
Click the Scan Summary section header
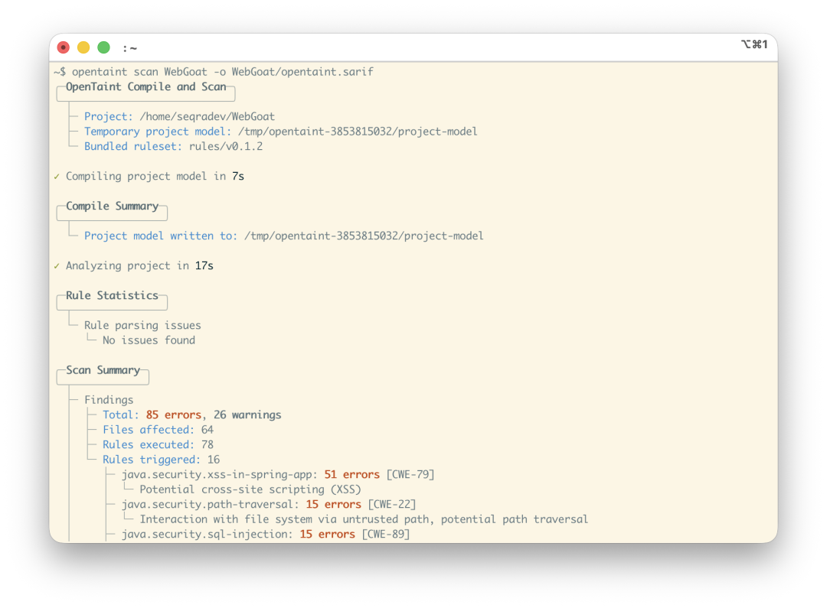pyautogui.click(x=103, y=370)
